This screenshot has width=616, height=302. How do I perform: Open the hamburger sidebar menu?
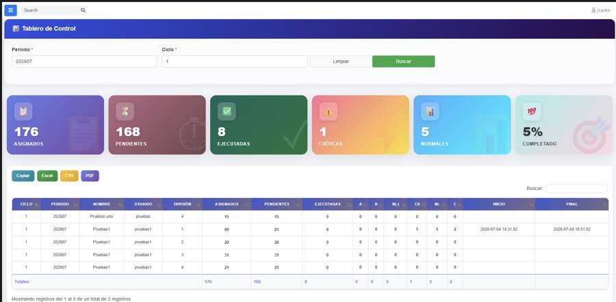(x=10, y=10)
